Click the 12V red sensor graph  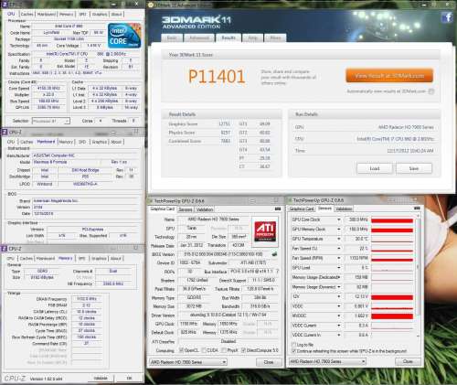(x=392, y=296)
